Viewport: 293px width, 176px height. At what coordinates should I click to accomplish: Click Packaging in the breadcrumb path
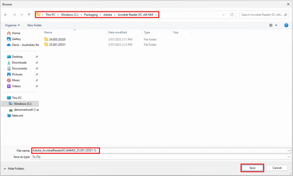click(91, 15)
